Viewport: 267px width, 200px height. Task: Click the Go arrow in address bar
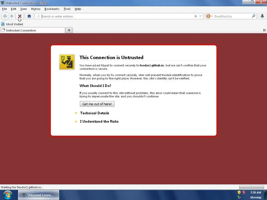(196, 16)
